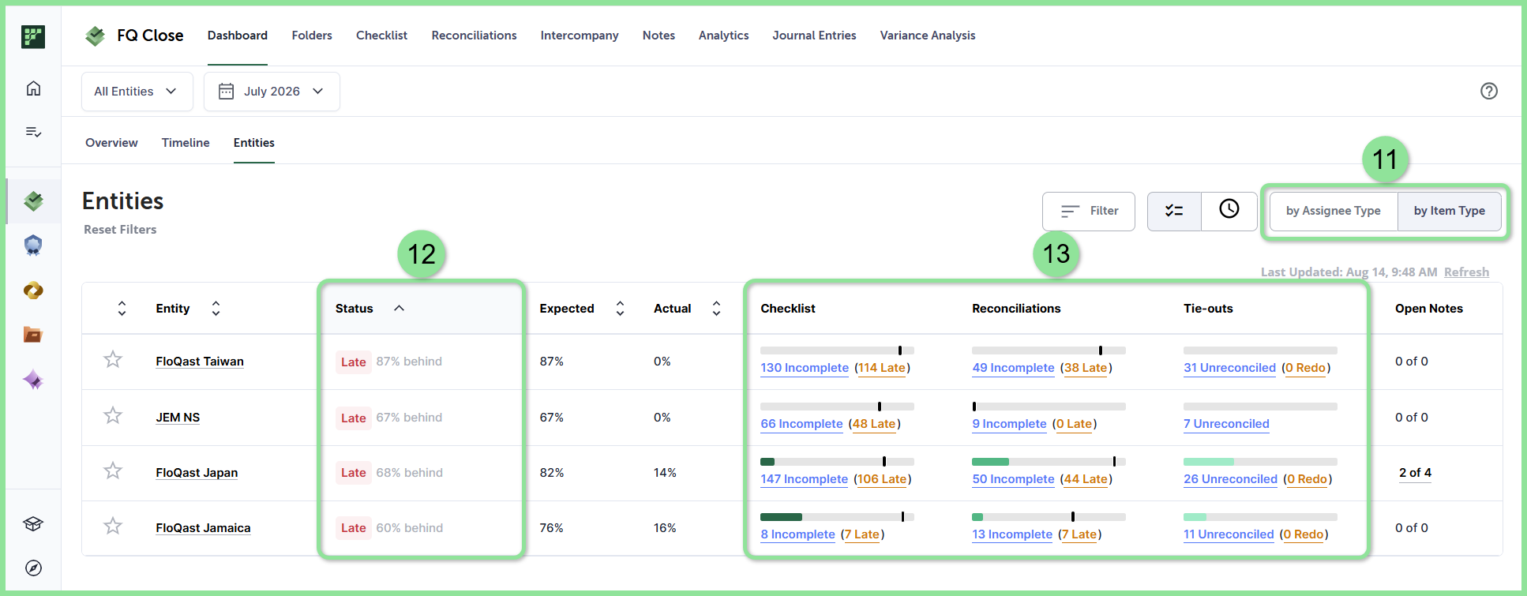Image resolution: width=1527 pixels, height=596 pixels.
Task: Star the FloQast Taiwan entity
Action: (x=113, y=360)
